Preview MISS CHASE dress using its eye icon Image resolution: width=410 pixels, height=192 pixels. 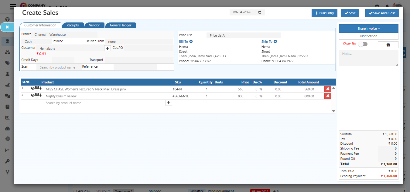click(32, 88)
